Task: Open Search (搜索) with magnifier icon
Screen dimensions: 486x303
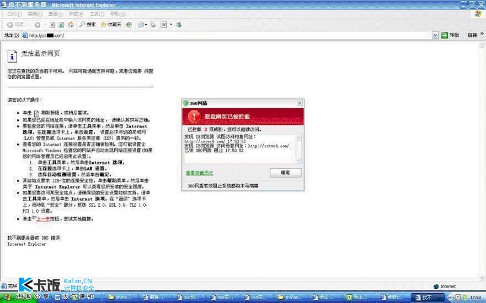Action: click(88, 24)
